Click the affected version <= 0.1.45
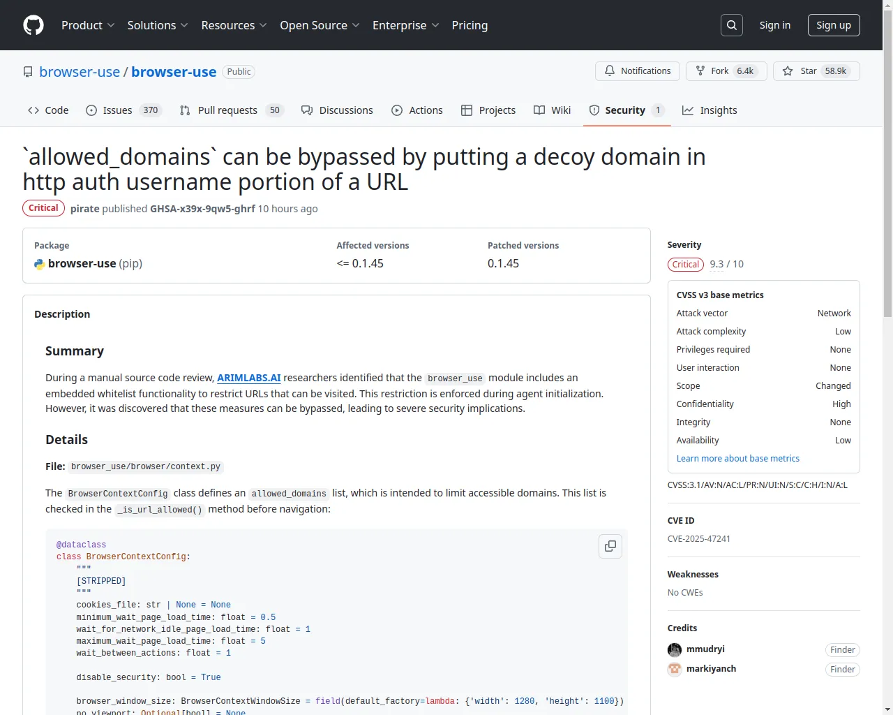 point(360,264)
